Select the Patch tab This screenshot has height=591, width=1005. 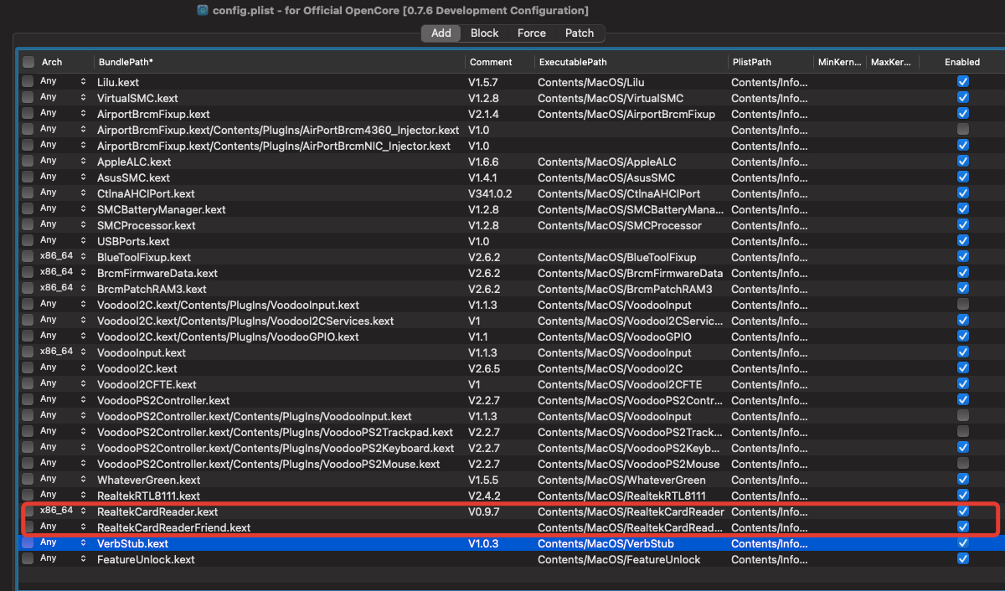click(579, 33)
